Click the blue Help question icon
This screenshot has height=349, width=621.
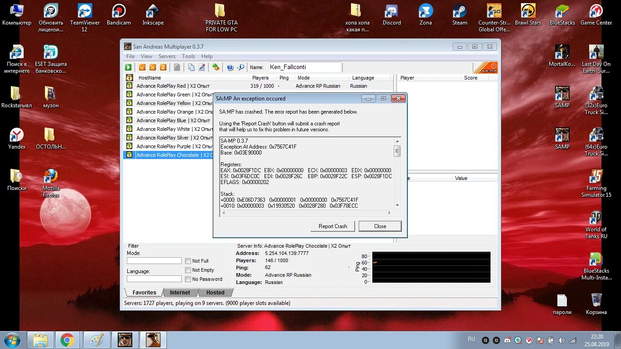tap(230, 67)
